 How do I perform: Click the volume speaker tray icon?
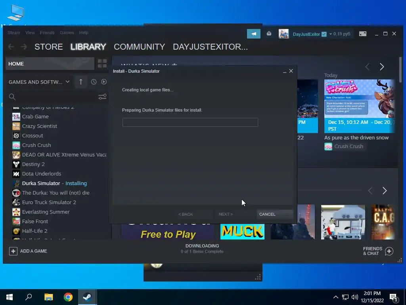pos(355,297)
